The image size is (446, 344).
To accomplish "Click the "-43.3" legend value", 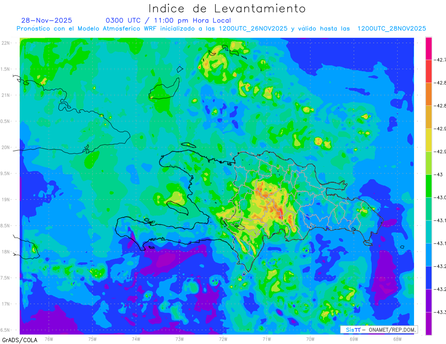I will click(440, 312).
